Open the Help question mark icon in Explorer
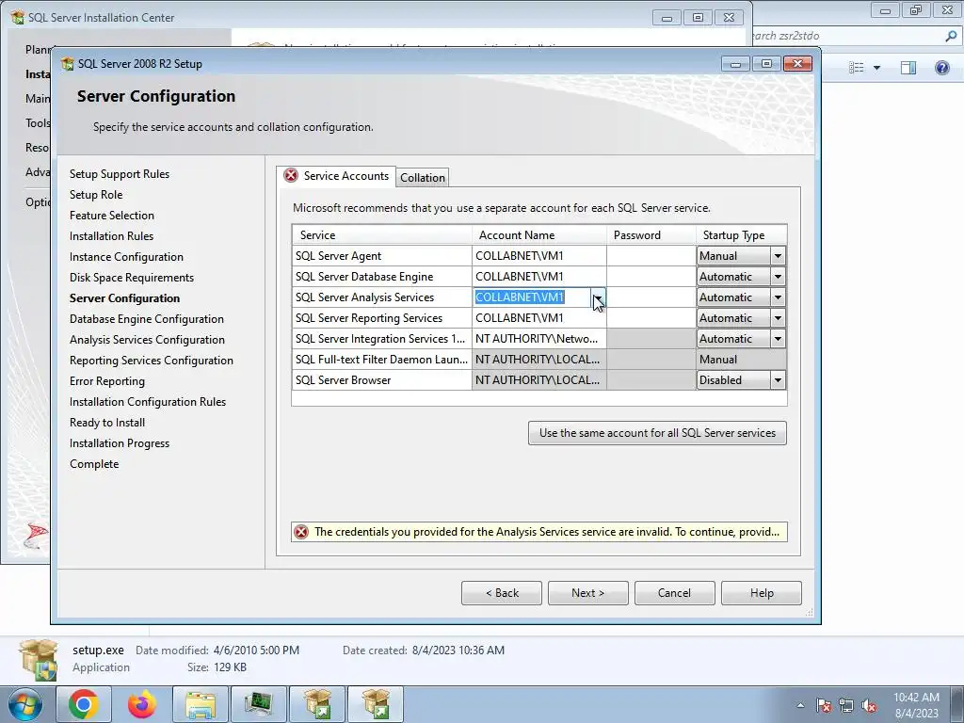The image size is (964, 723). (941, 68)
